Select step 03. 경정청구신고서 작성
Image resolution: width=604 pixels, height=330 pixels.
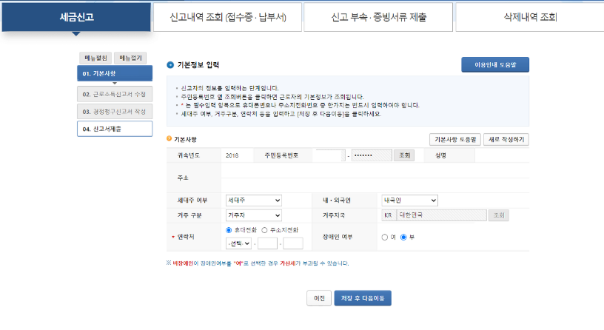tap(115, 112)
